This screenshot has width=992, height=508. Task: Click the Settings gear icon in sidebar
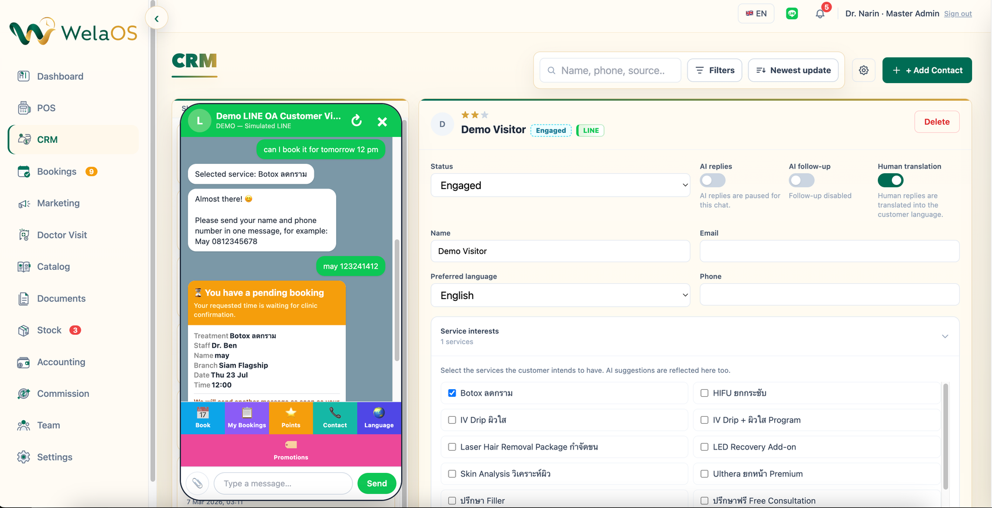23,457
